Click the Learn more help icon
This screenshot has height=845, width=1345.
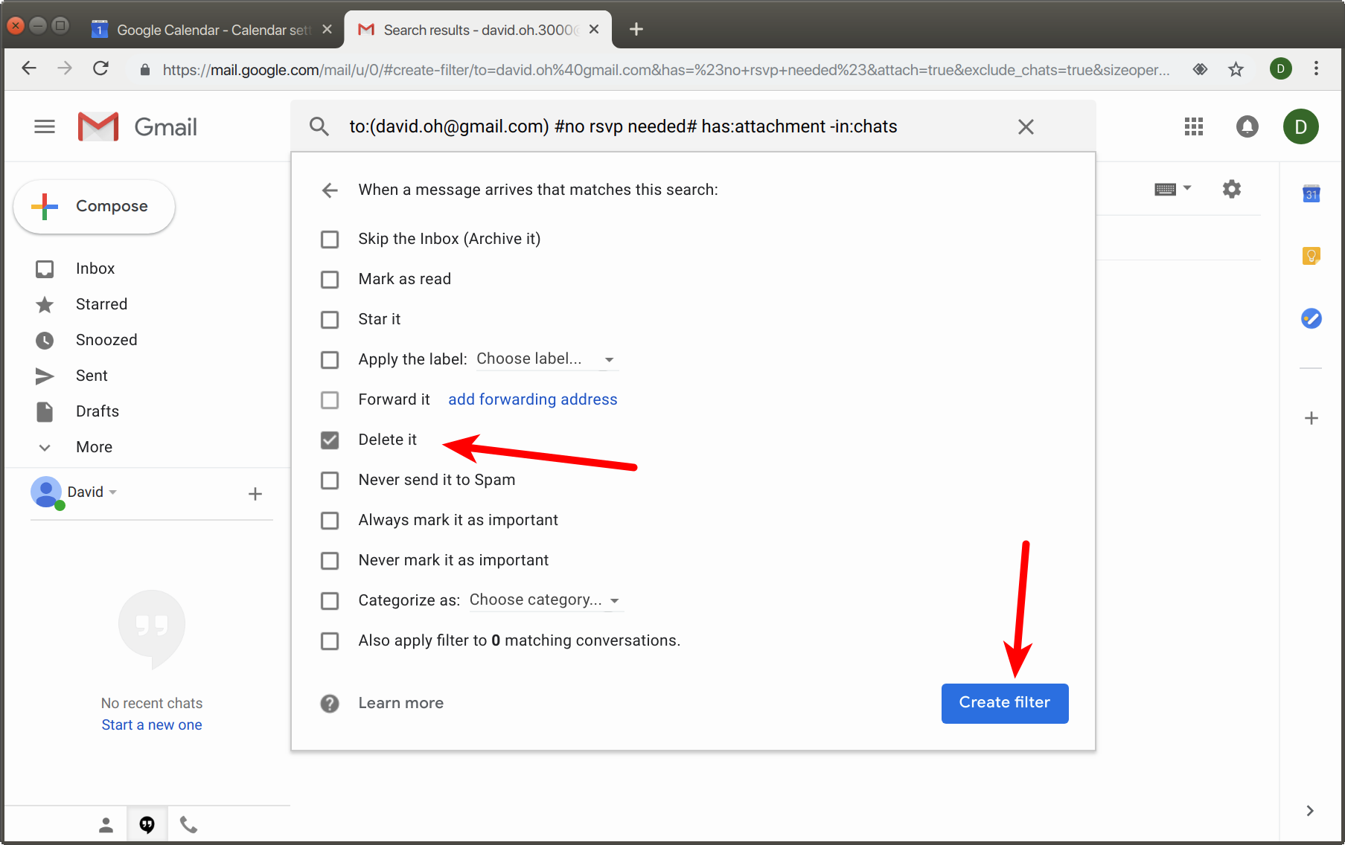pyautogui.click(x=330, y=704)
